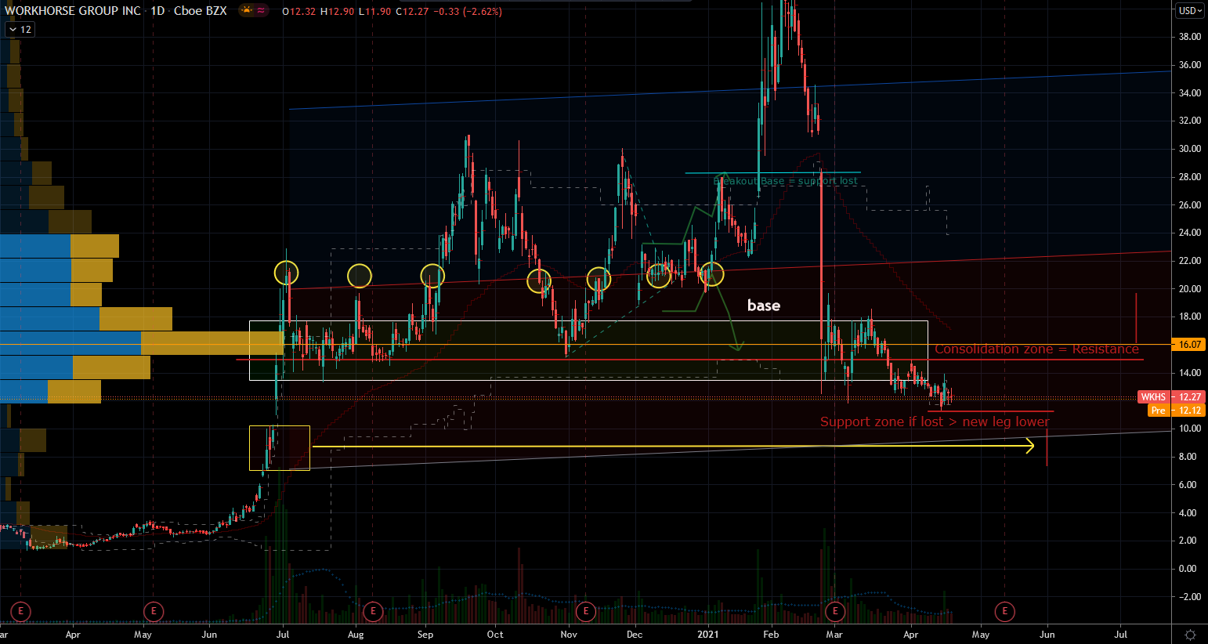Click the Feb label on time axis
Image resolution: width=1208 pixels, height=644 pixels.
click(x=771, y=635)
